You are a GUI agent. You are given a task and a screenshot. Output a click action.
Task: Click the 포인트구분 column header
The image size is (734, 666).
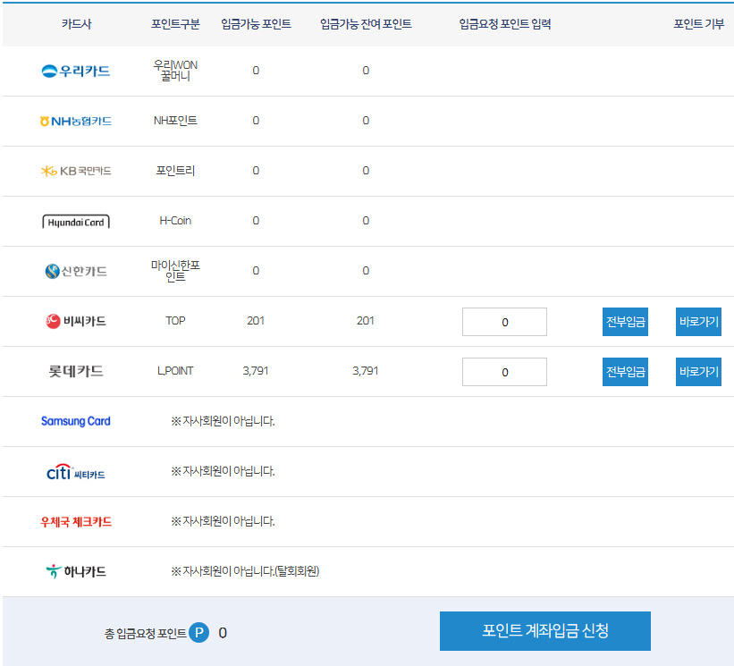point(175,24)
